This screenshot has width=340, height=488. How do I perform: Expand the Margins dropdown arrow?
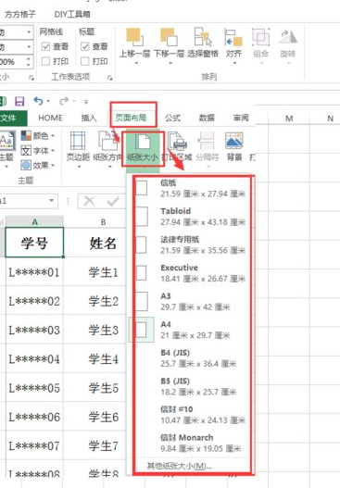pyautogui.click(x=79, y=167)
